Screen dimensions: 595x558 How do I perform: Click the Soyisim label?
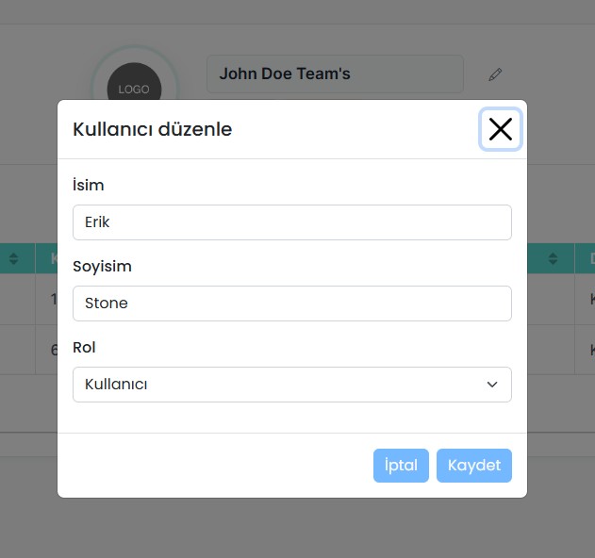pos(102,267)
